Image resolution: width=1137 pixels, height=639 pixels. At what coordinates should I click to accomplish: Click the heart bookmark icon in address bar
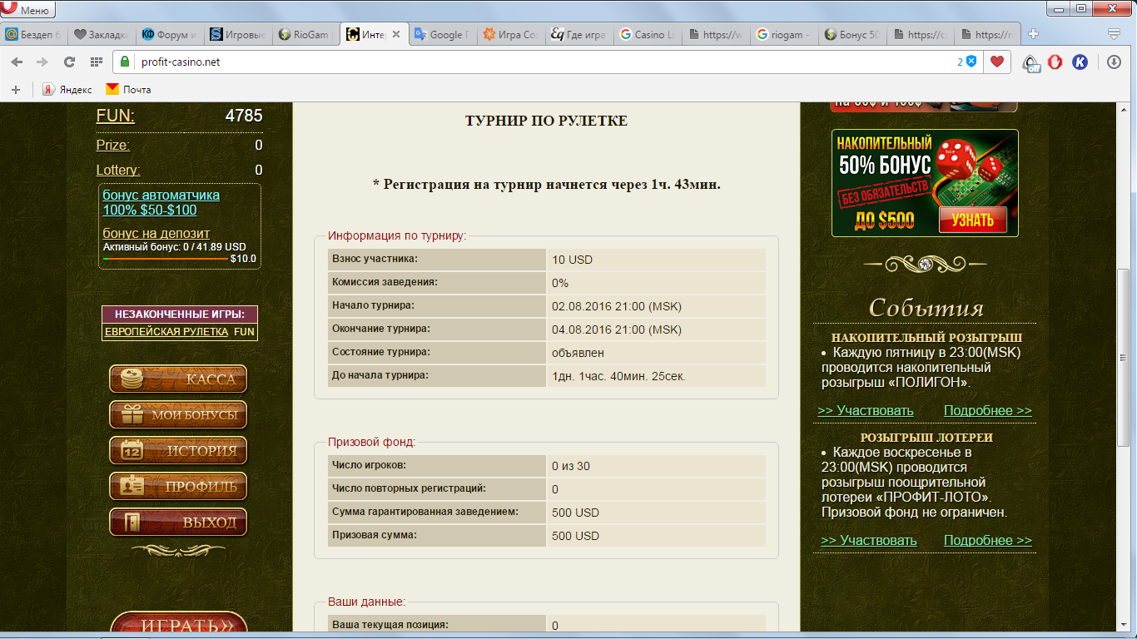pyautogui.click(x=996, y=62)
